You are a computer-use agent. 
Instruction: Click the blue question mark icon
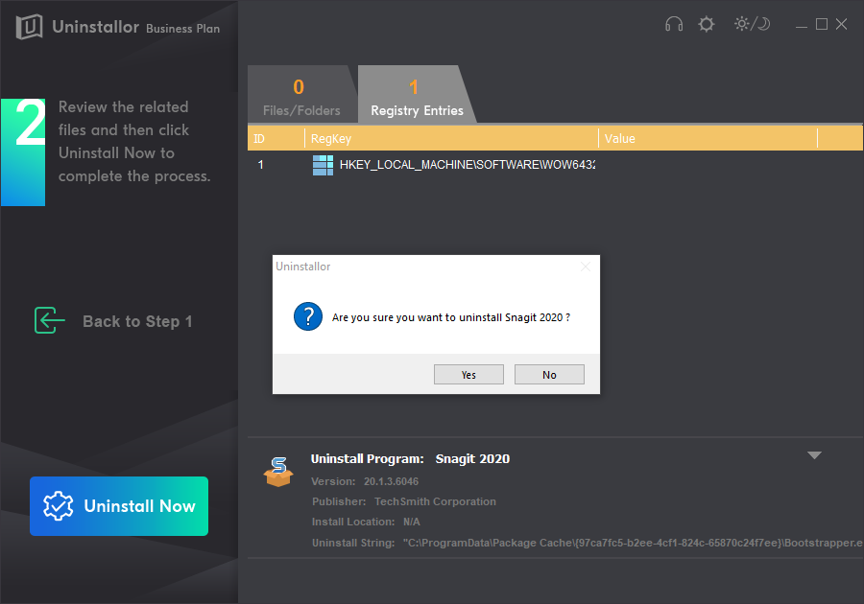tap(308, 316)
